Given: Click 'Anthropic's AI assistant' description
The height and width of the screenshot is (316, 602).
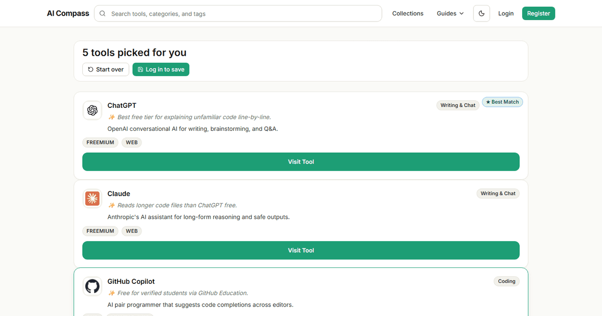Looking at the screenshot, I should pyautogui.click(x=199, y=217).
